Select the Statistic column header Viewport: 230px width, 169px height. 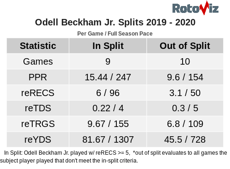(x=38, y=46)
